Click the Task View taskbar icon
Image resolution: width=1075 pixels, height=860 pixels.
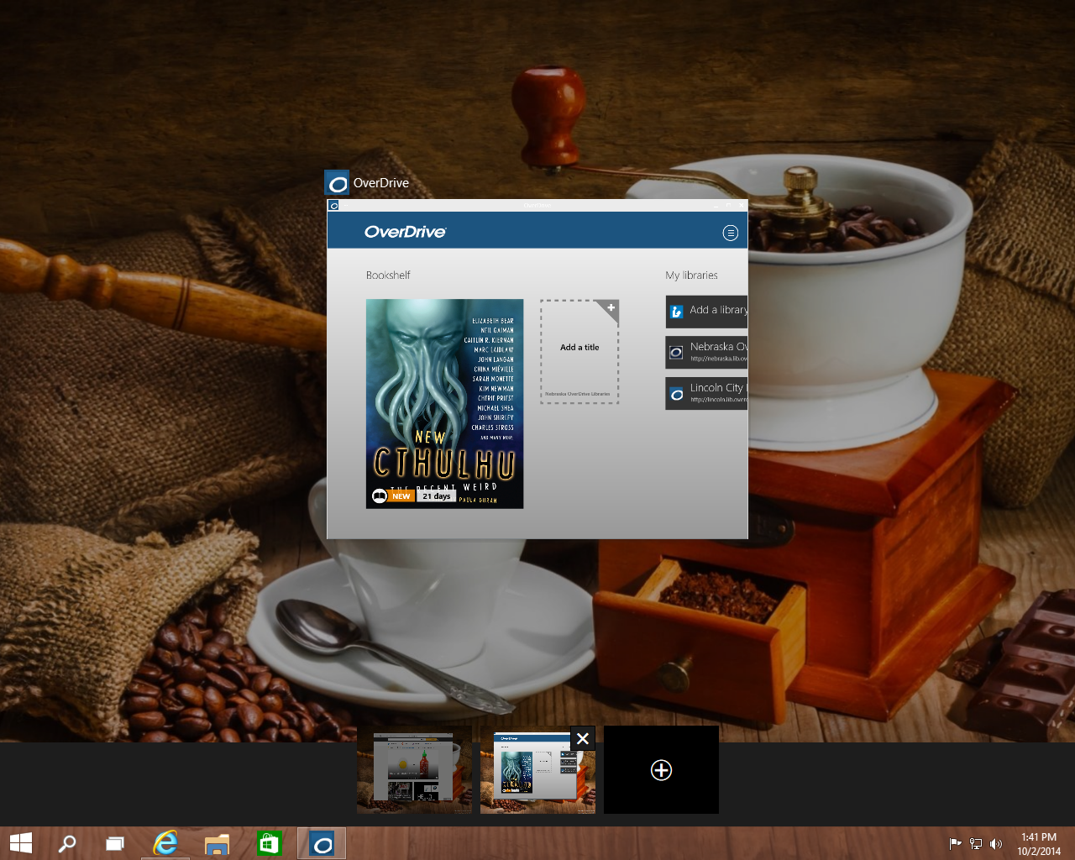pos(115,843)
